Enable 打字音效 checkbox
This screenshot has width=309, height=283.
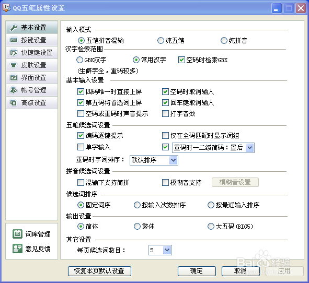click(x=165, y=113)
